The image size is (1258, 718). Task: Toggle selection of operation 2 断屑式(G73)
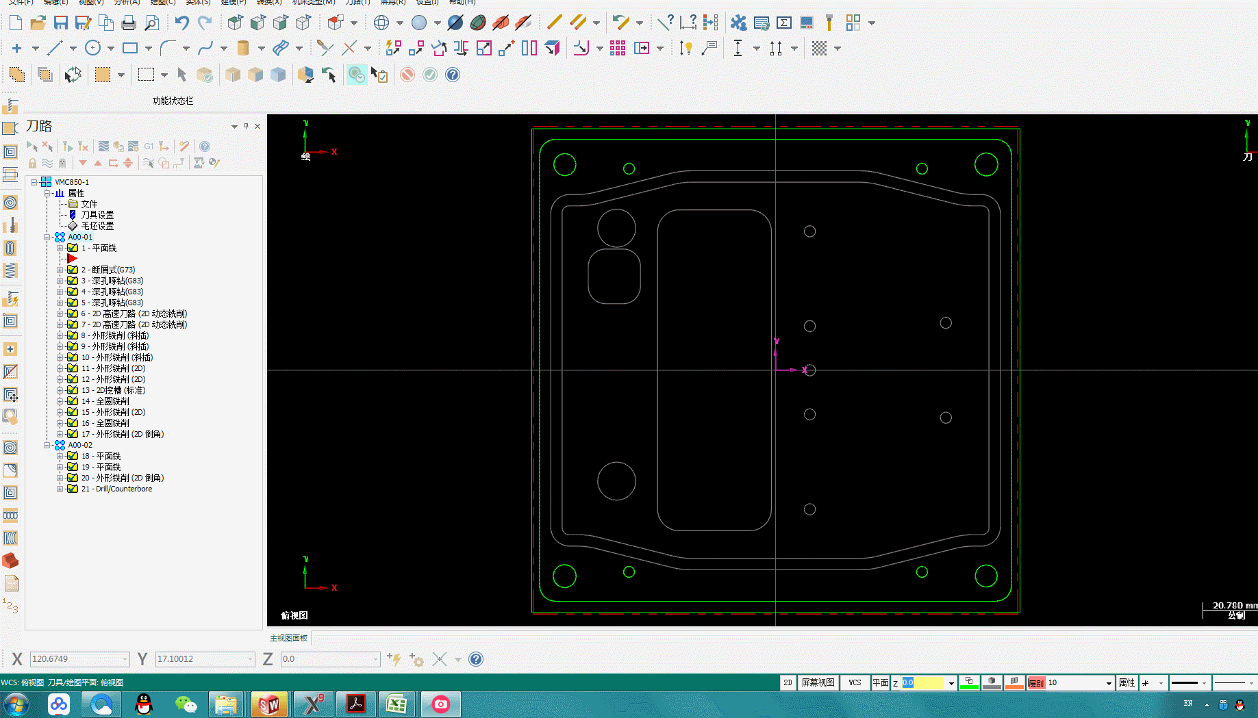[73, 270]
